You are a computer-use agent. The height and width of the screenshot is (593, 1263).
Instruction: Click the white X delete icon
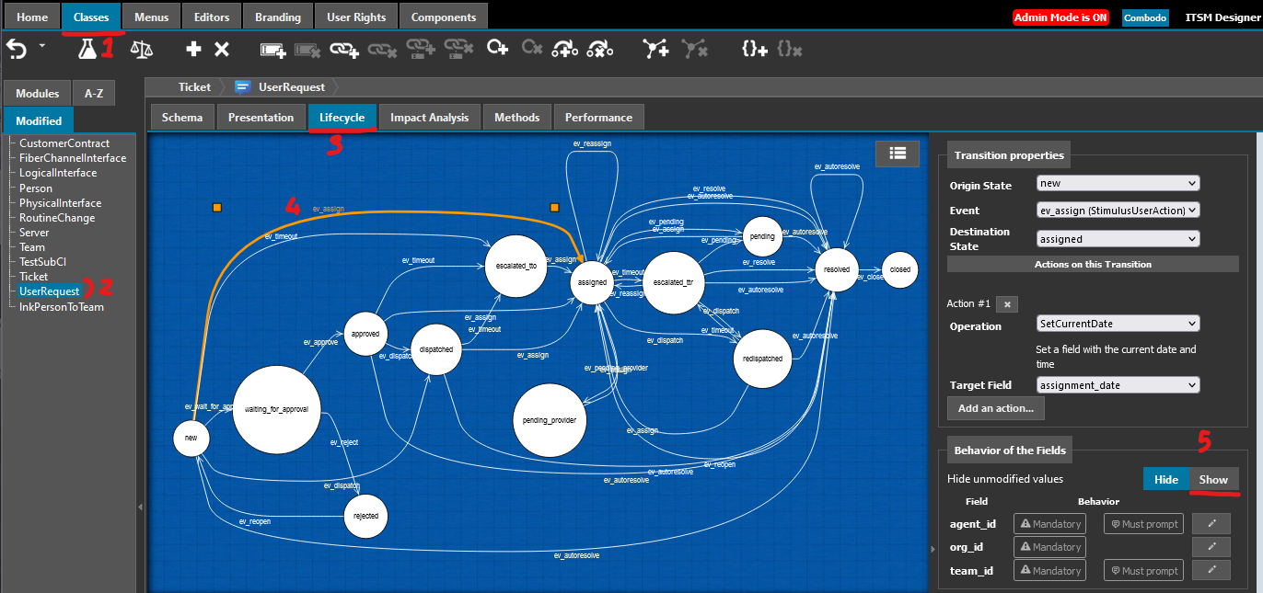222,50
